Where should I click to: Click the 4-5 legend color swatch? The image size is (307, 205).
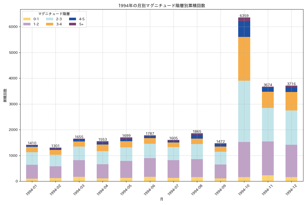point(72,19)
